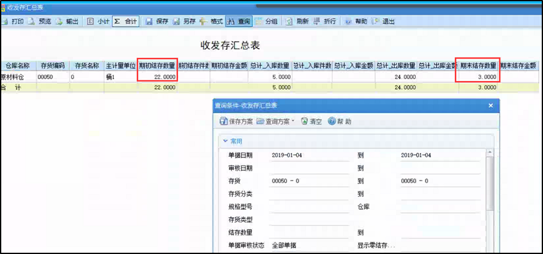Click the 总计_入库金额 column header
This screenshot has height=254, width=543.
pos(354,65)
